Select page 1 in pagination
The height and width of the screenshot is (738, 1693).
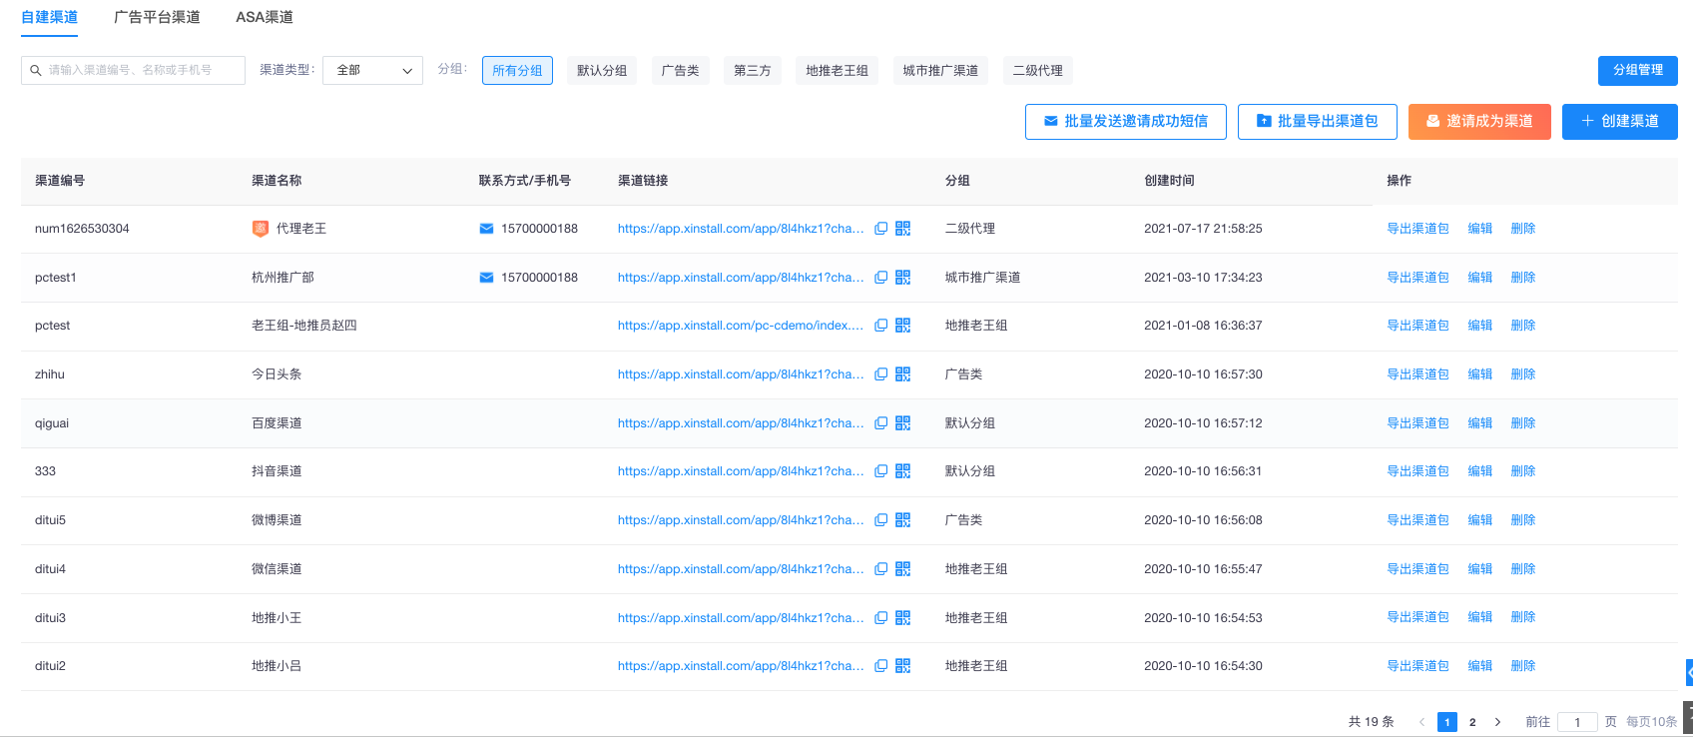(x=1447, y=722)
